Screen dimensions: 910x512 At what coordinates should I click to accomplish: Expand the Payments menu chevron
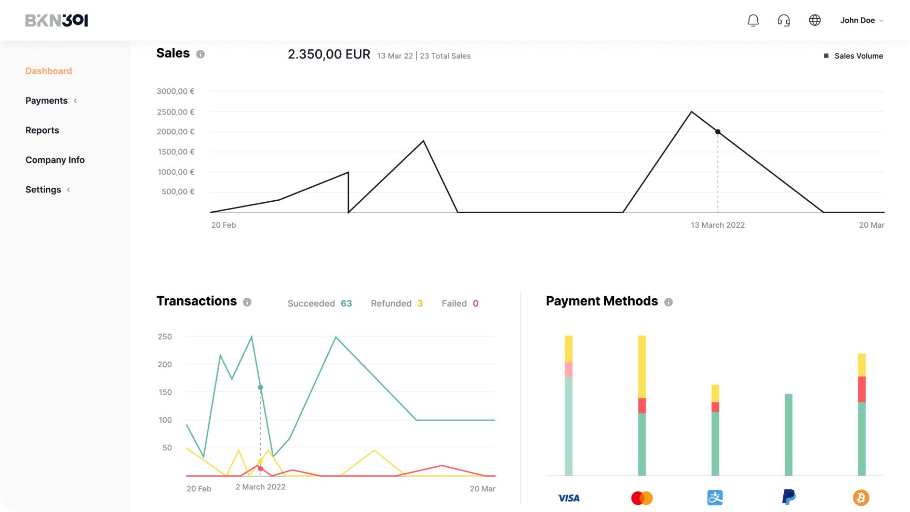click(75, 101)
